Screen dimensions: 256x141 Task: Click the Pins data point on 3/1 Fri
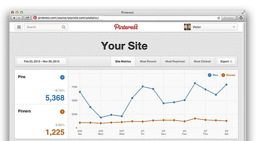pos(143,86)
